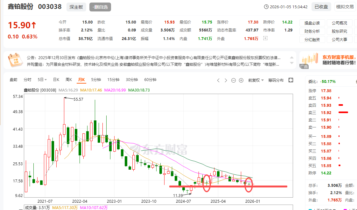357x210 pixels.
Task: Expand more quote fields plus icon
Action: click(265, 38)
